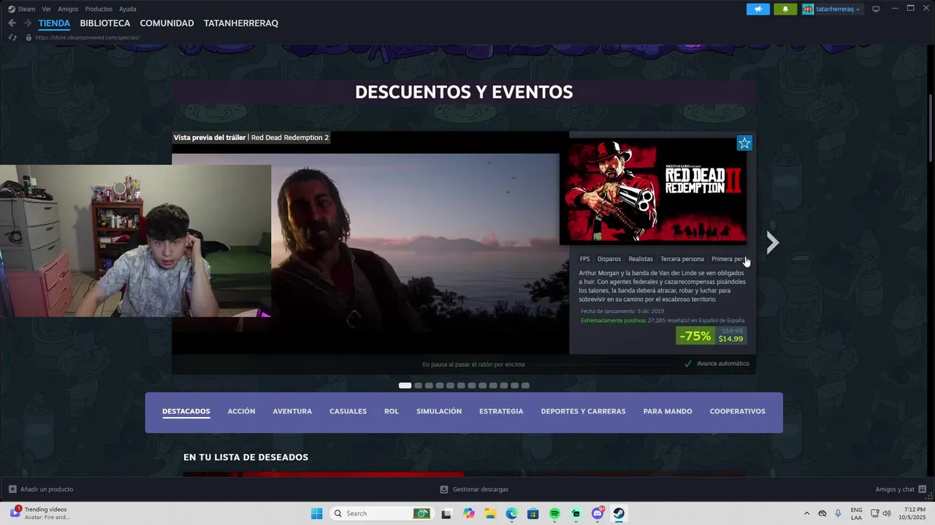Open the green notifications bell
Viewport: 935px width, 525px height.
785,9
